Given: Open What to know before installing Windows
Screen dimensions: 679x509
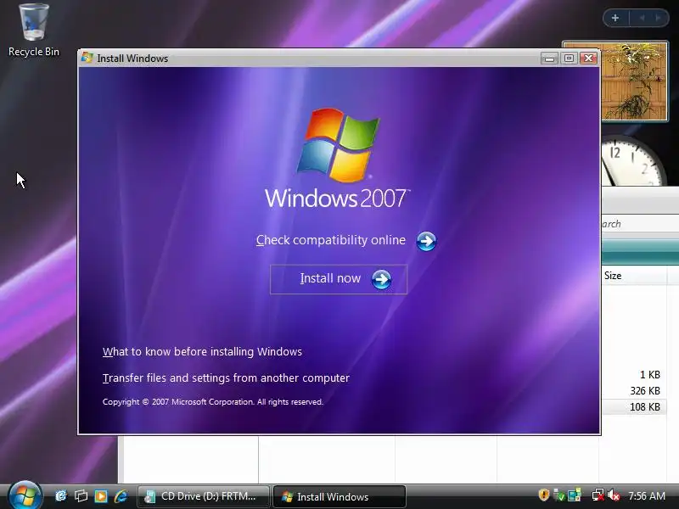Looking at the screenshot, I should pyautogui.click(x=202, y=351).
